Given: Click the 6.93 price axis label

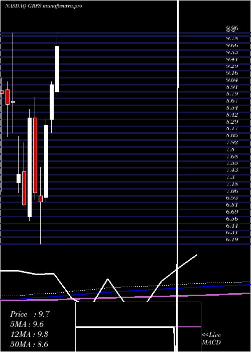Looking at the screenshot, I should [232, 198].
